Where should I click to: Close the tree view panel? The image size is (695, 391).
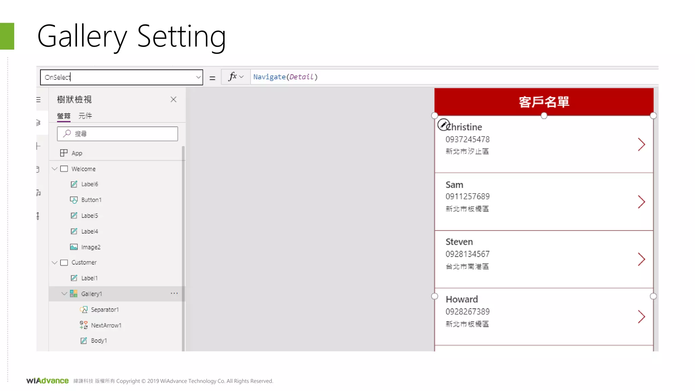(x=173, y=99)
